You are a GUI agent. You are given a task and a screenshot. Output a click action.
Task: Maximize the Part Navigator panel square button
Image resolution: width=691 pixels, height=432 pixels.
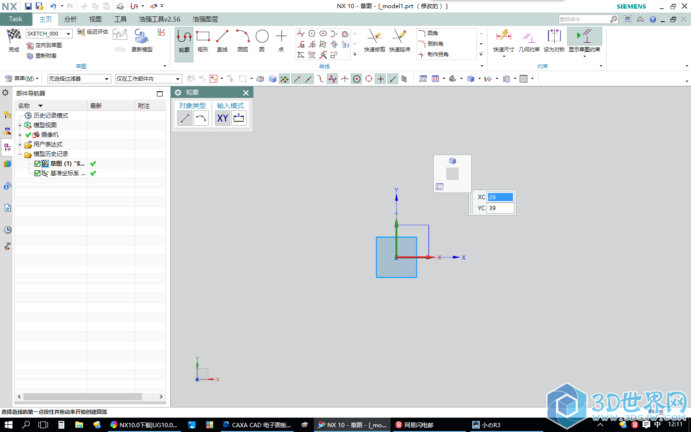click(160, 94)
